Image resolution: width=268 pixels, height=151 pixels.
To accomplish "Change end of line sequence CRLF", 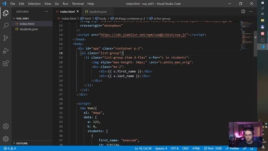I will pos(185,148).
